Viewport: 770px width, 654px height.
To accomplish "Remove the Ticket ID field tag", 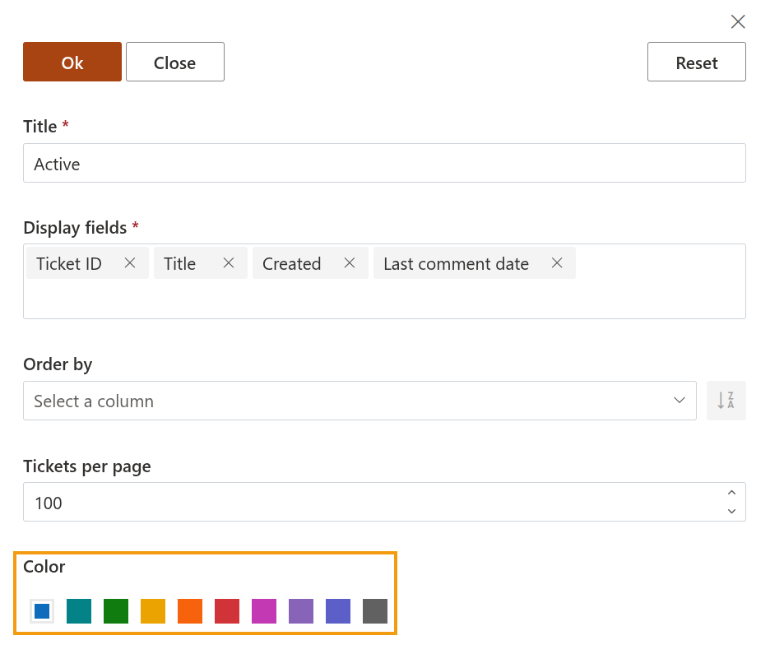I will tap(130, 263).
